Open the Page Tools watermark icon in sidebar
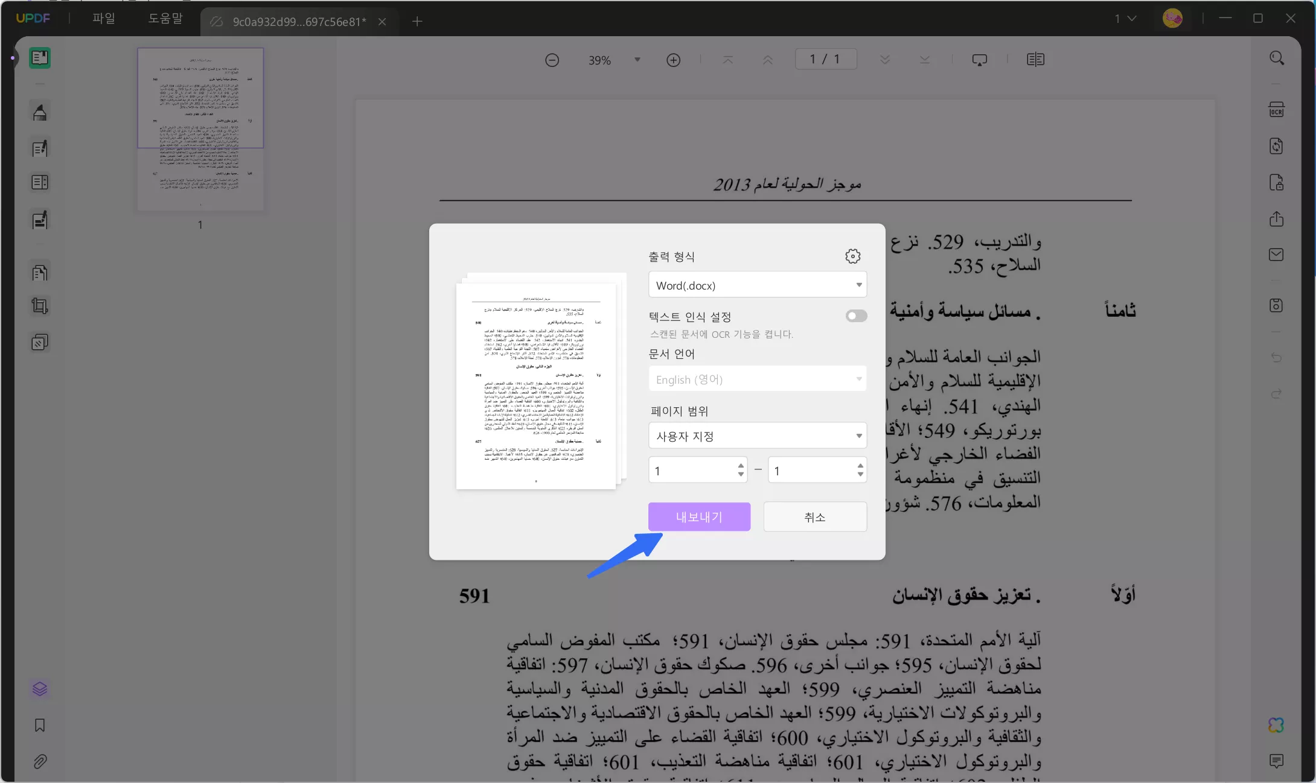 point(40,343)
